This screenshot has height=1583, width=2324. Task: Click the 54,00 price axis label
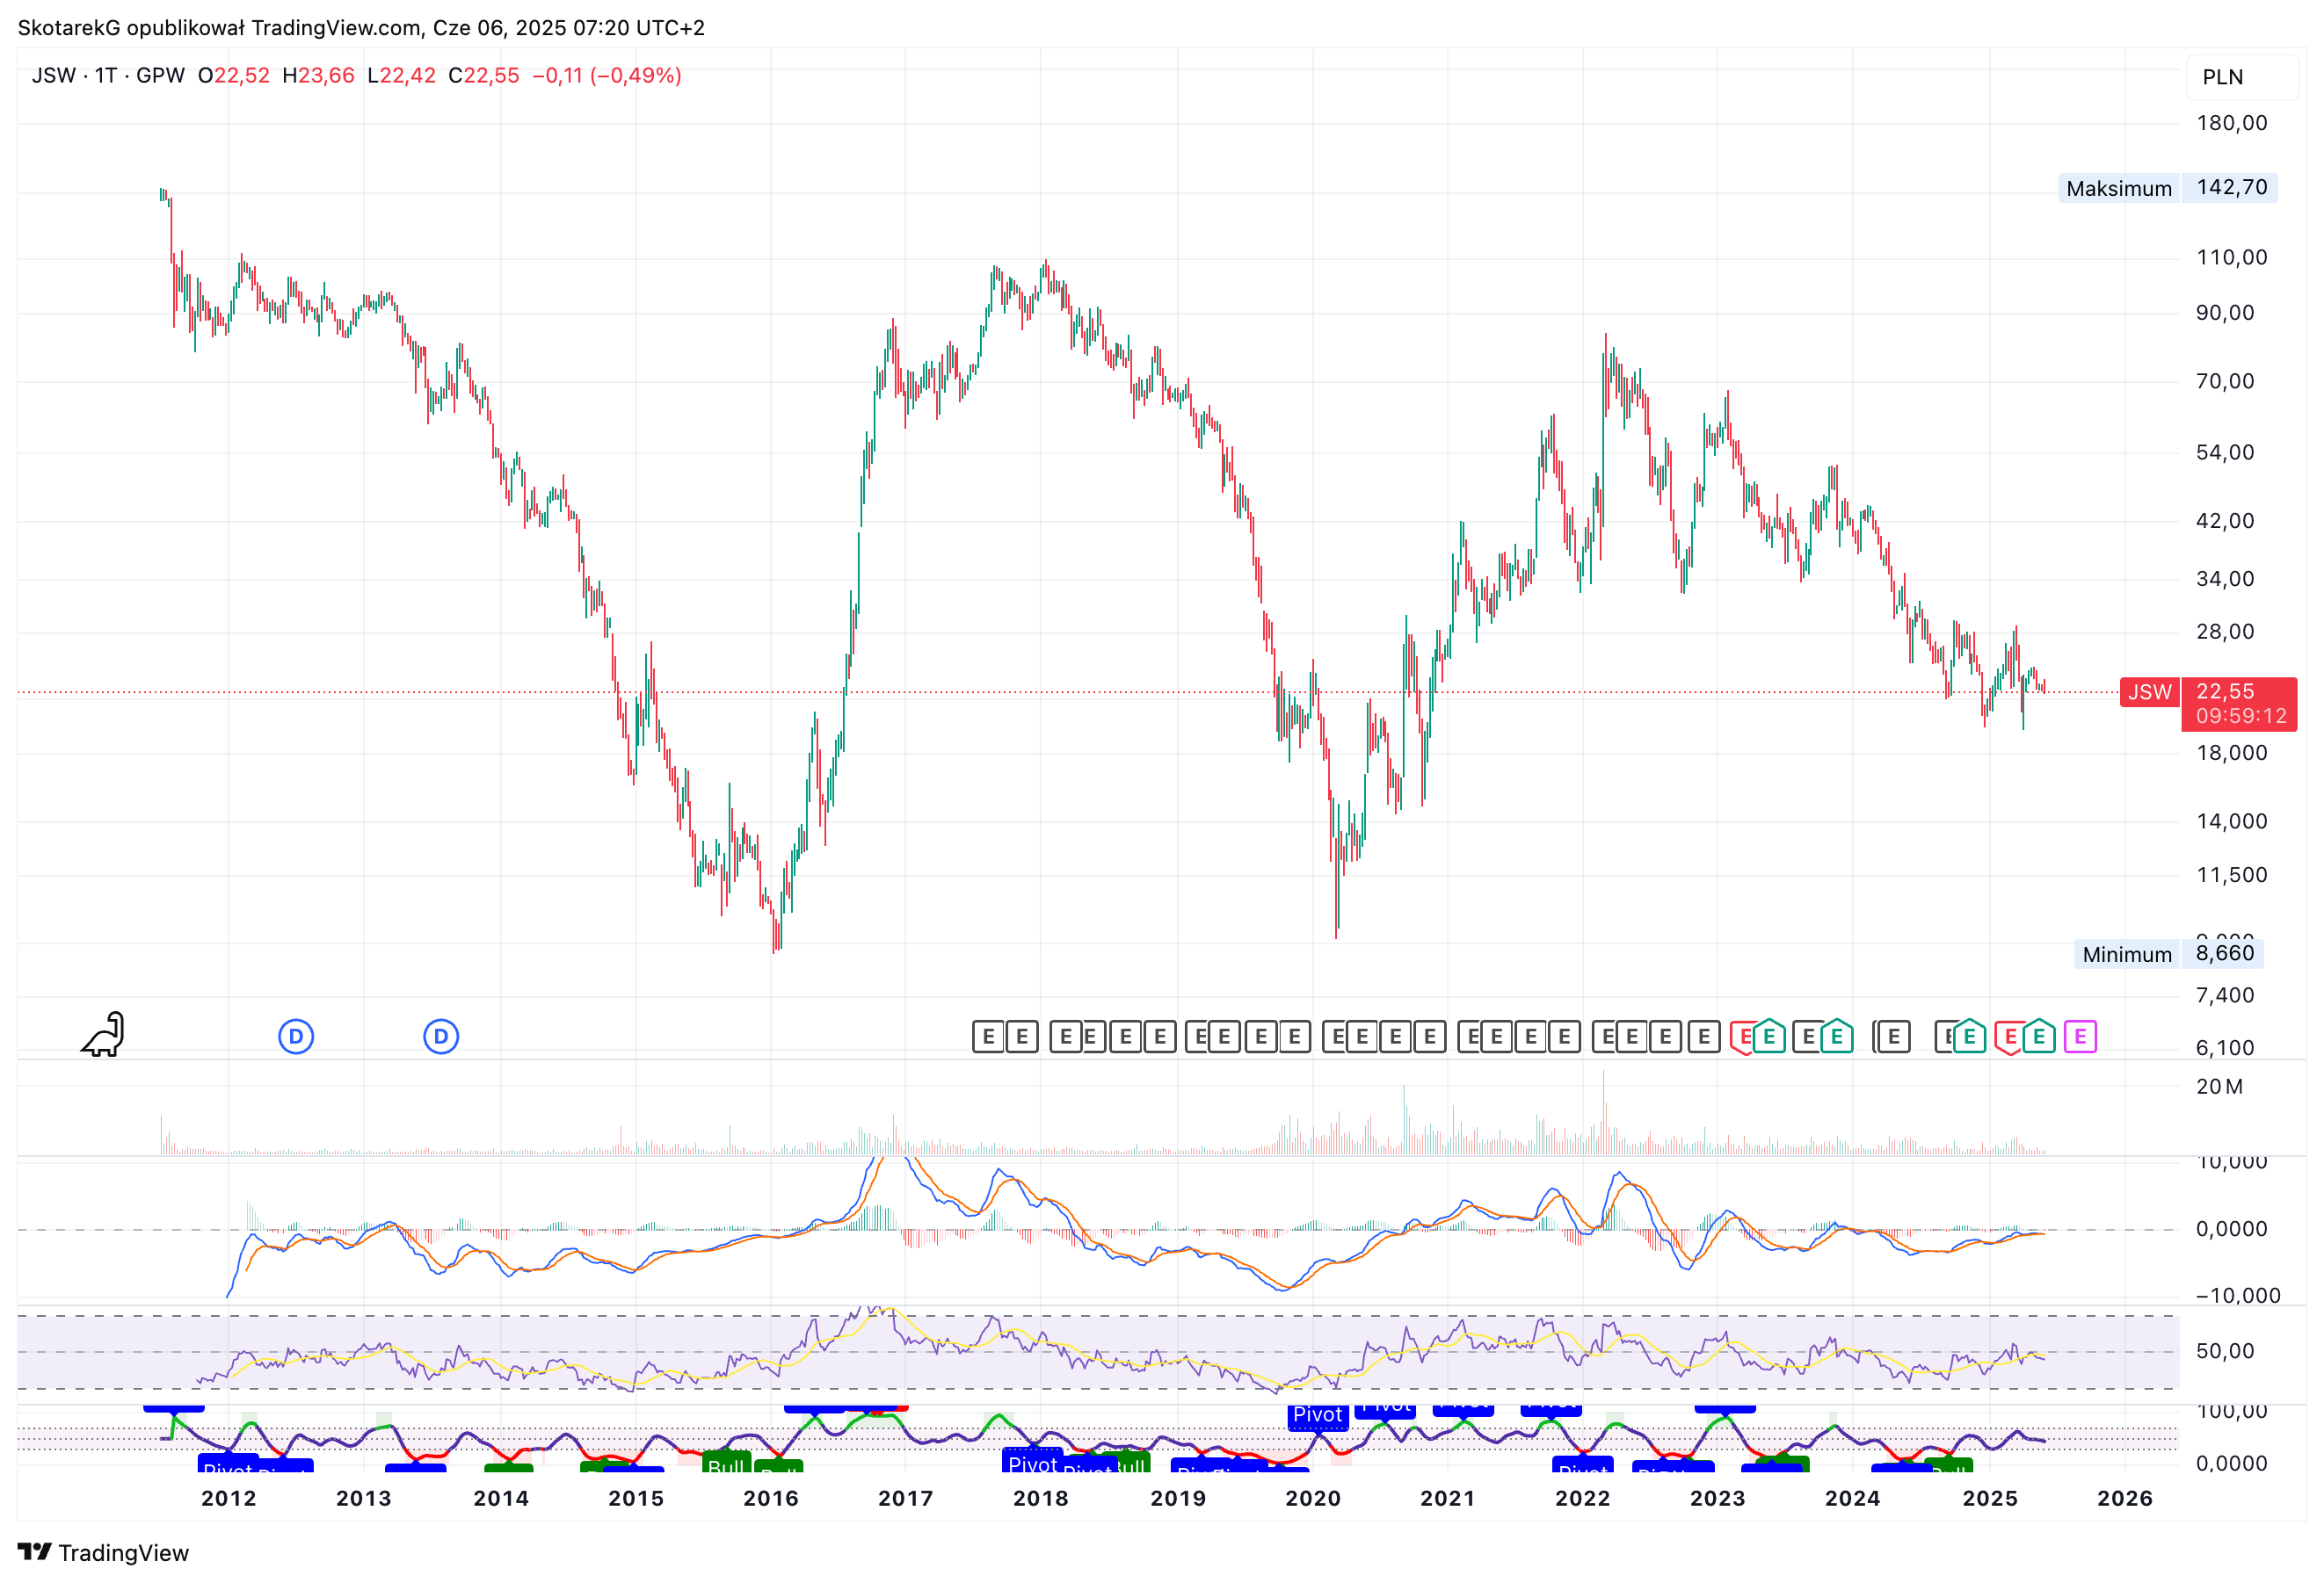coord(2225,452)
